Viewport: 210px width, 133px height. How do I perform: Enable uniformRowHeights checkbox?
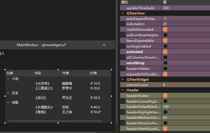tap(165, 35)
